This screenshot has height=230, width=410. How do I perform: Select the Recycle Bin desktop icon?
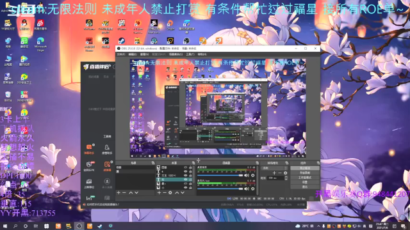coord(8,96)
